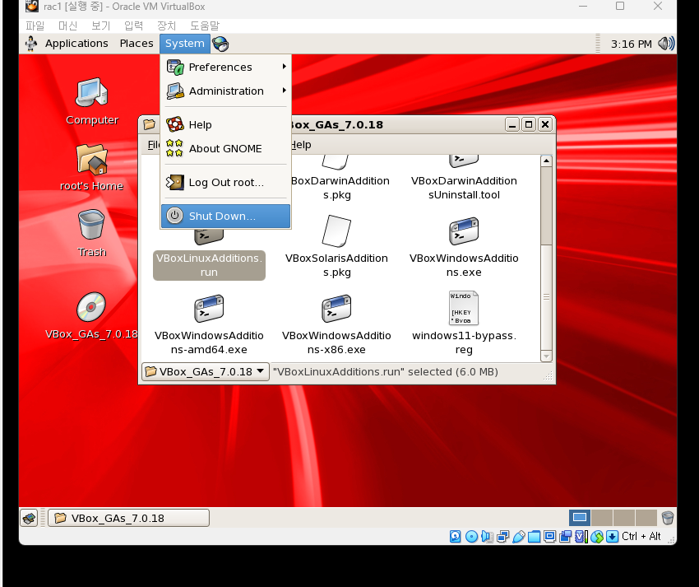
Task: Click the volume speaker icon
Action: click(666, 44)
